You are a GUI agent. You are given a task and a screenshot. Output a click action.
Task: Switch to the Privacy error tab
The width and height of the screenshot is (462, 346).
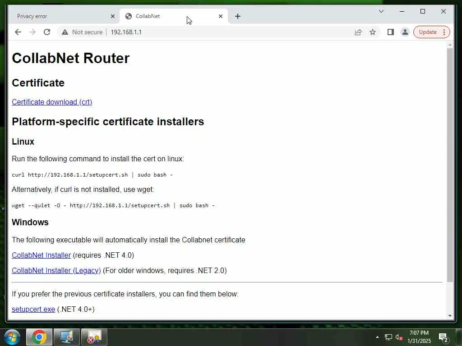click(63, 16)
